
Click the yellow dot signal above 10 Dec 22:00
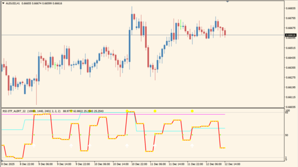pyautogui.click(x=127, y=111)
